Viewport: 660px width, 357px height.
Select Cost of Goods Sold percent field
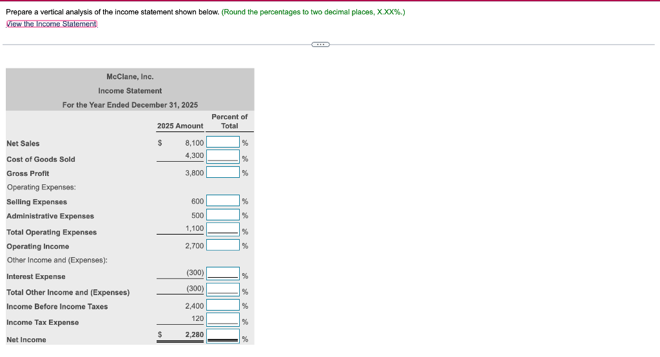223,156
